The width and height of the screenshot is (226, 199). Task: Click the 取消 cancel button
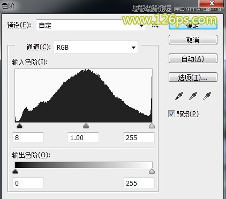point(193,40)
